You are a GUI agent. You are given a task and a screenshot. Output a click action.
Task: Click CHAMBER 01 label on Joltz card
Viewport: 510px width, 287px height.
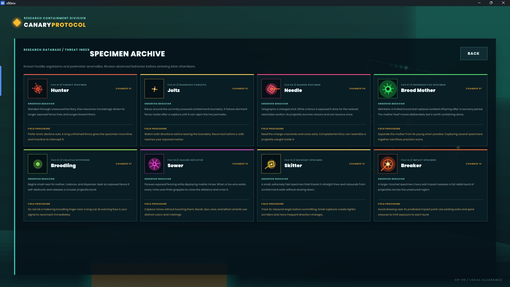240,88
